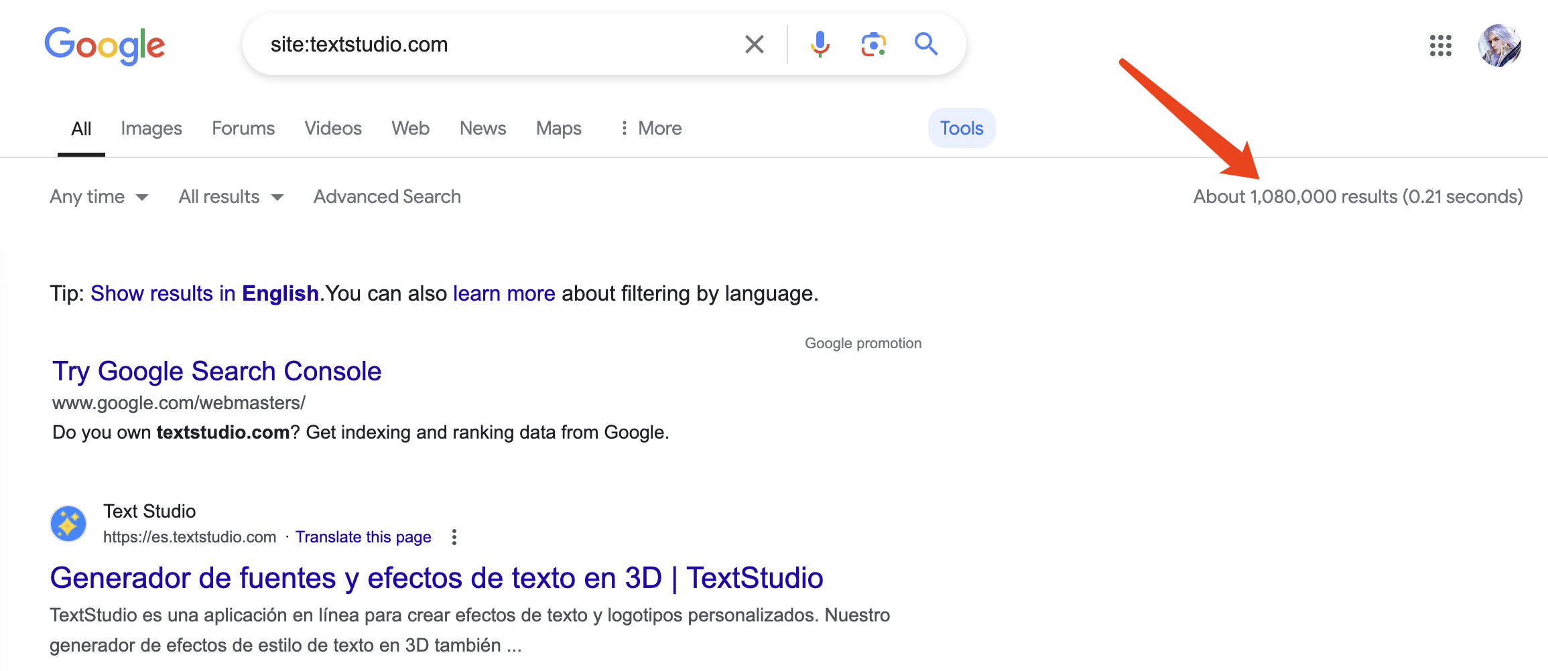1548x671 pixels.
Task: Open the learn more link
Action: [504, 293]
